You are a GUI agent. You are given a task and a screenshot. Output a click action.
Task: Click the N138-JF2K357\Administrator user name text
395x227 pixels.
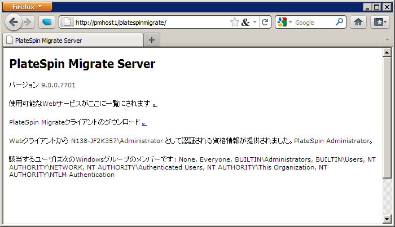pyautogui.click(x=117, y=141)
